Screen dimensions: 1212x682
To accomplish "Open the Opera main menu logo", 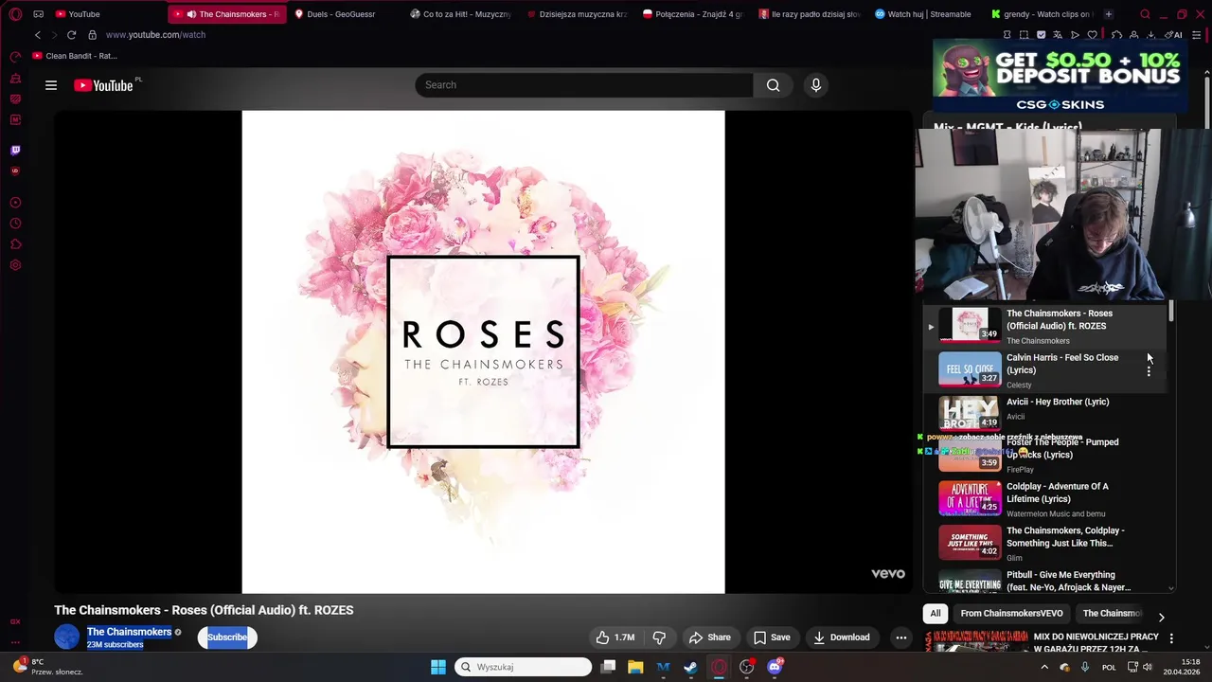I will point(15,14).
